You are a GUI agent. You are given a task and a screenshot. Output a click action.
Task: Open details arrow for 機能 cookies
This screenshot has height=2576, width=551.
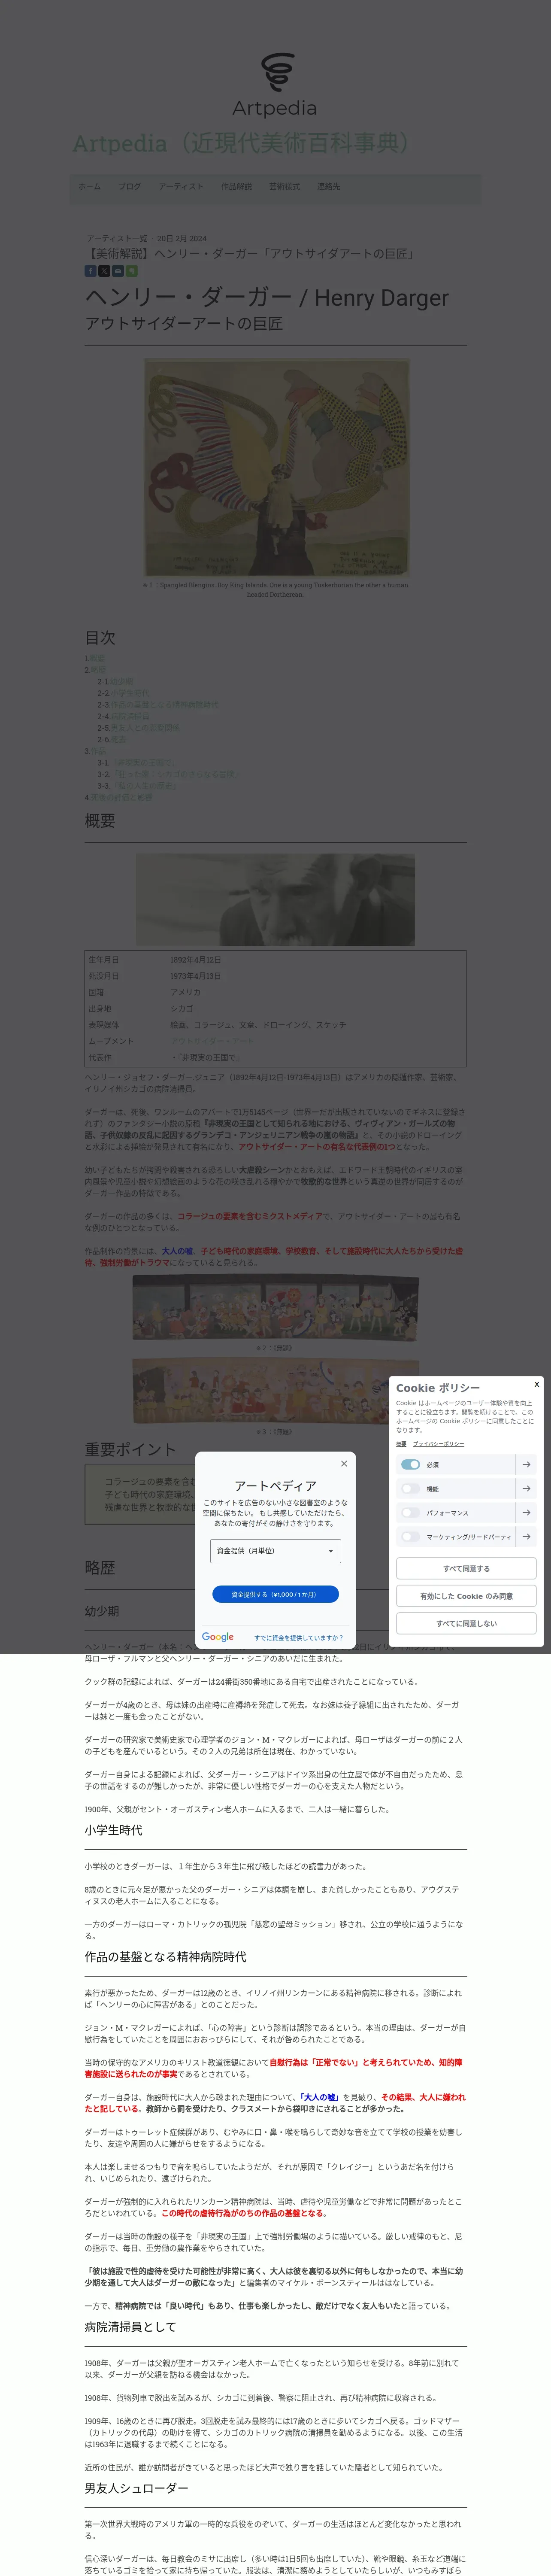click(x=527, y=1488)
